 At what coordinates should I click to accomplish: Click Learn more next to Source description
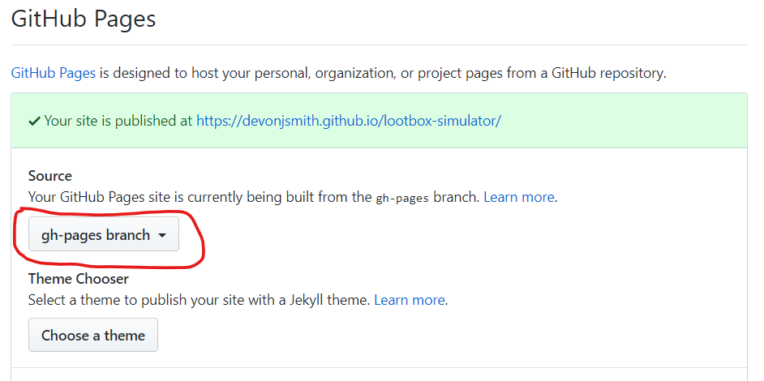click(519, 197)
